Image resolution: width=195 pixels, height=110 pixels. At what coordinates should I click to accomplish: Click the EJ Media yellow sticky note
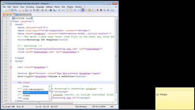175,98
